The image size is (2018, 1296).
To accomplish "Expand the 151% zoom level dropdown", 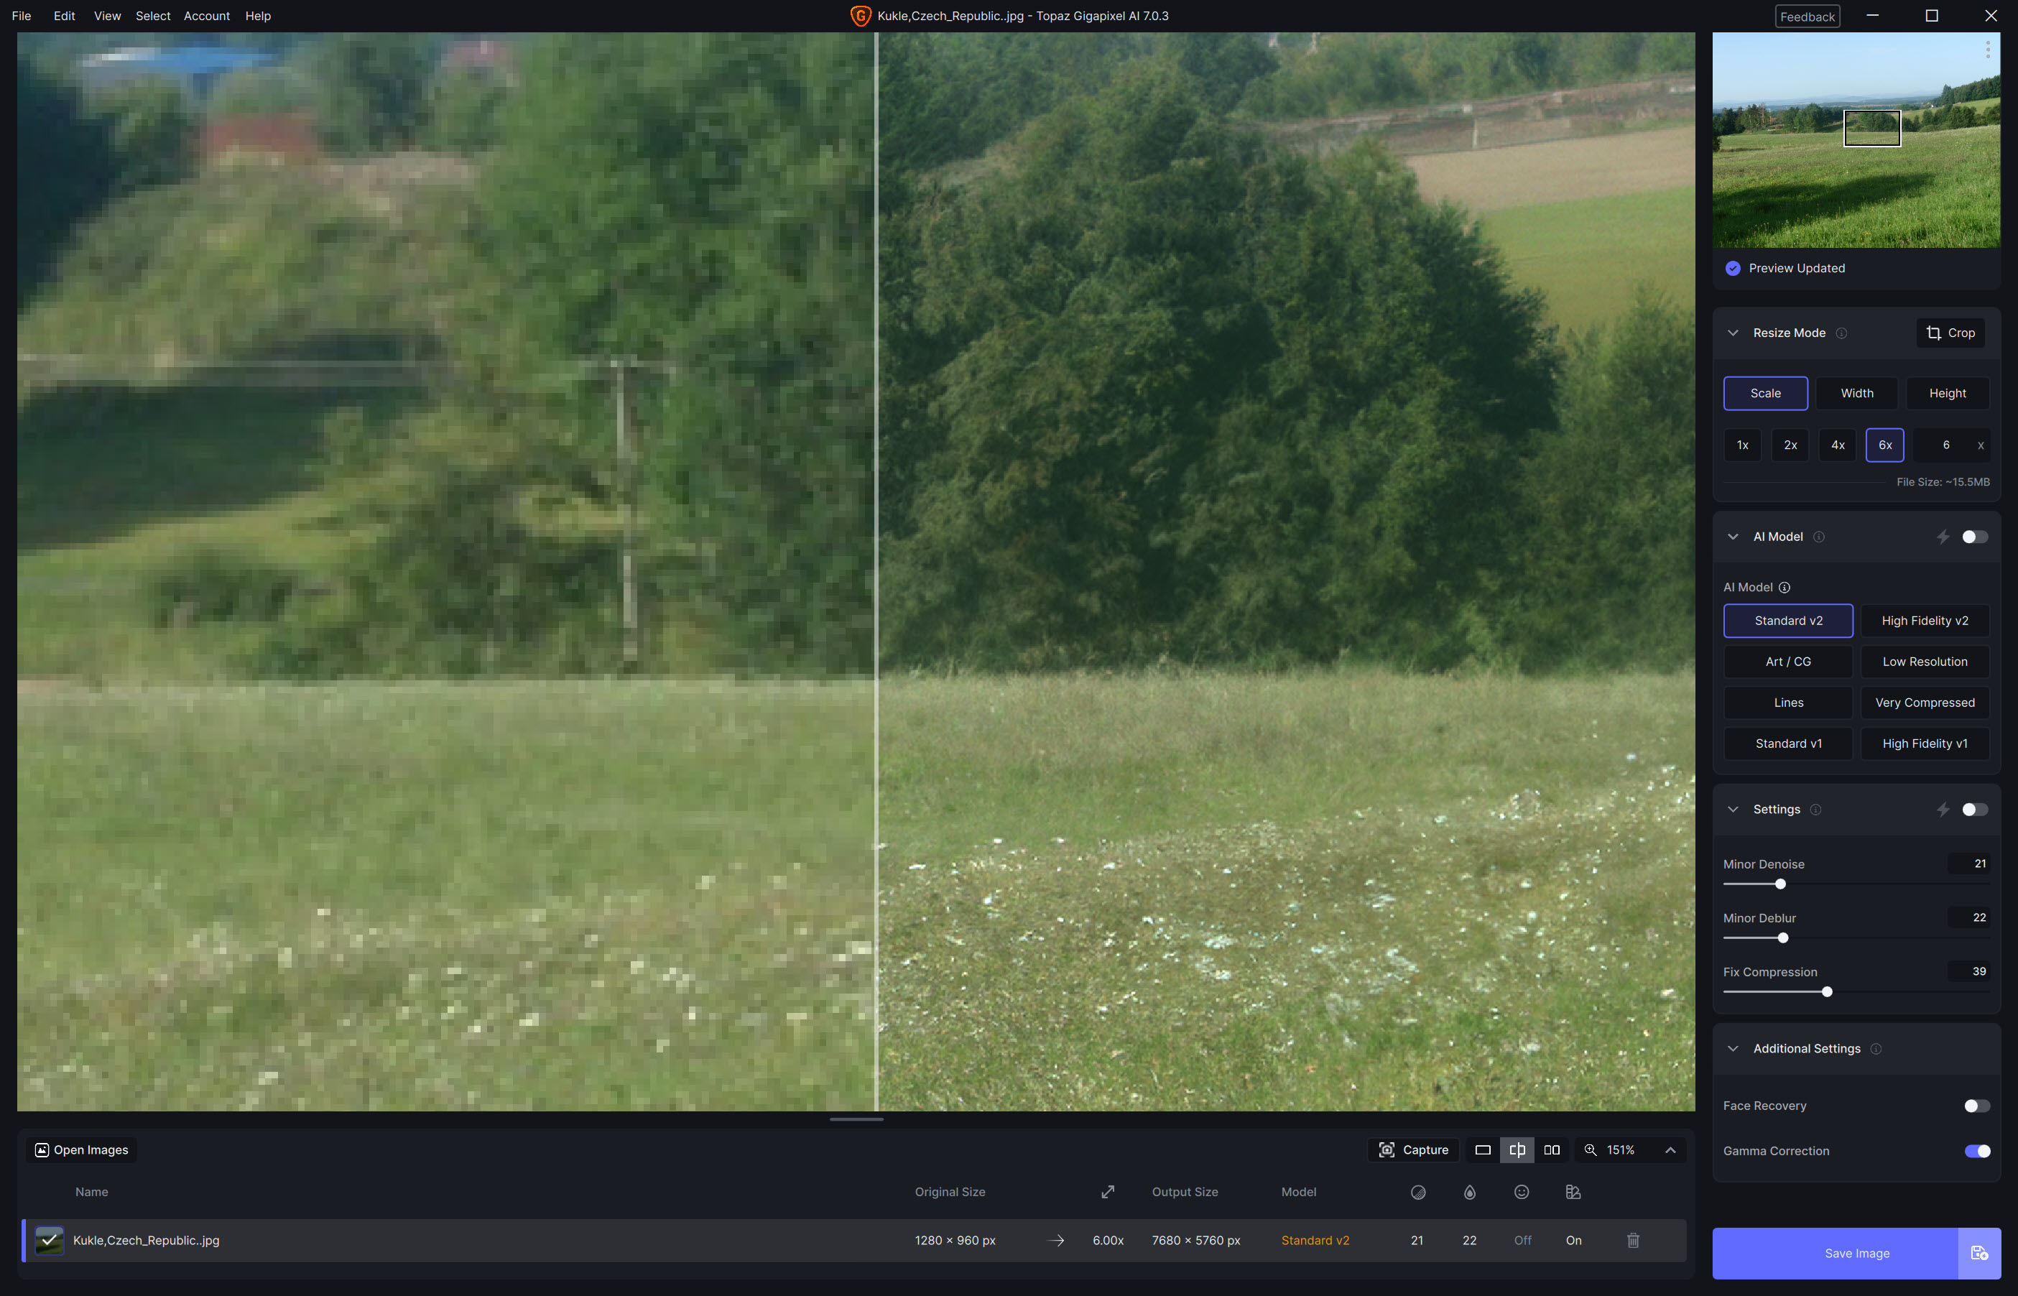I will tap(1670, 1149).
